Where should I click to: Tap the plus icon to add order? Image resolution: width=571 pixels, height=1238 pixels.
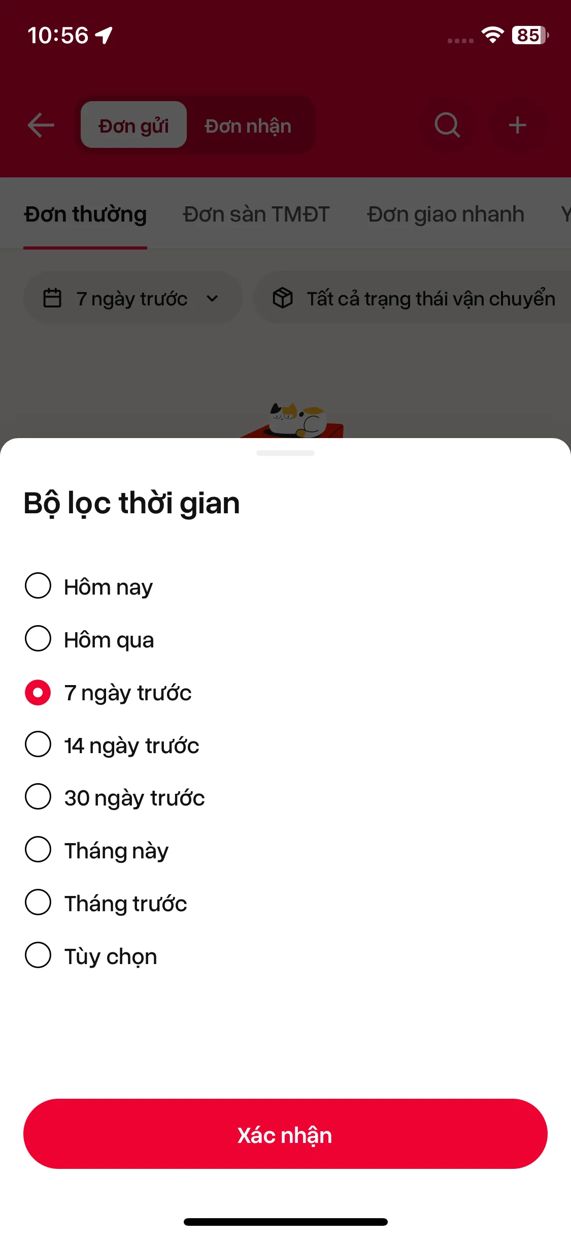coord(517,125)
